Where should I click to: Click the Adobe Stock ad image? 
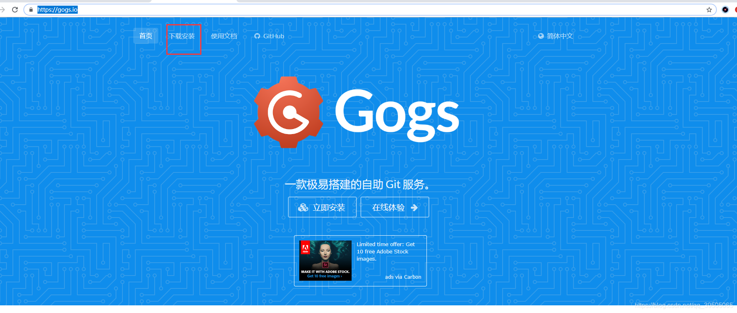pyautogui.click(x=325, y=261)
